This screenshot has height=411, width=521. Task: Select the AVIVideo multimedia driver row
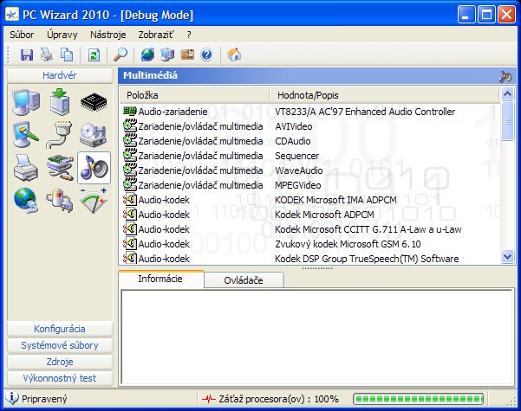pos(309,126)
